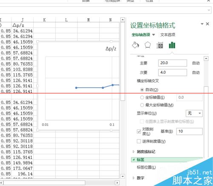
Task: Select the Δp/z header cell
Action: (23, 25)
